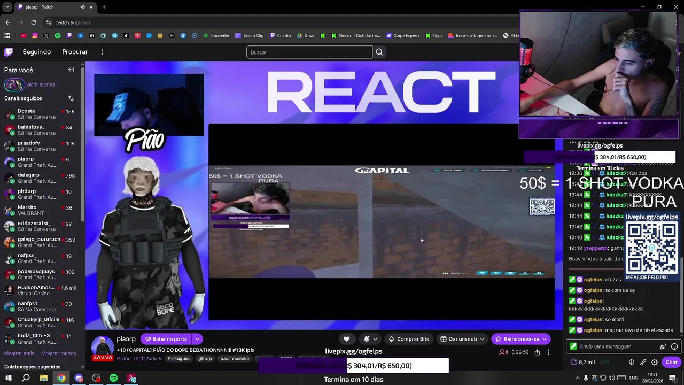
Task: Open Drive bookmark
Action: point(305,36)
